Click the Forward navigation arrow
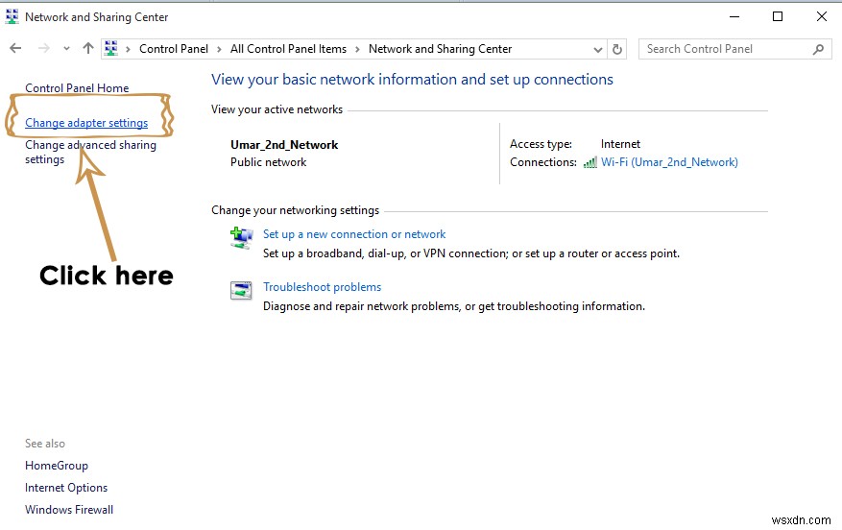This screenshot has height=530, width=842. pyautogui.click(x=44, y=49)
